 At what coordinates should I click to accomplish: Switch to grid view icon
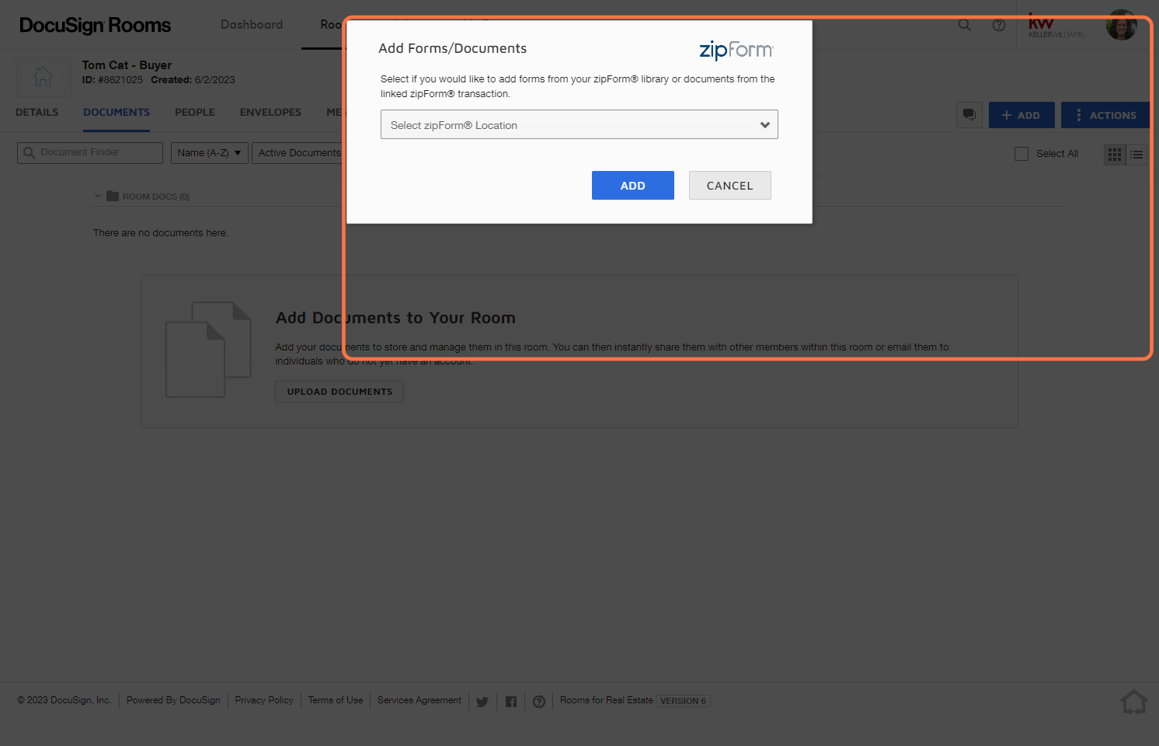point(1115,155)
